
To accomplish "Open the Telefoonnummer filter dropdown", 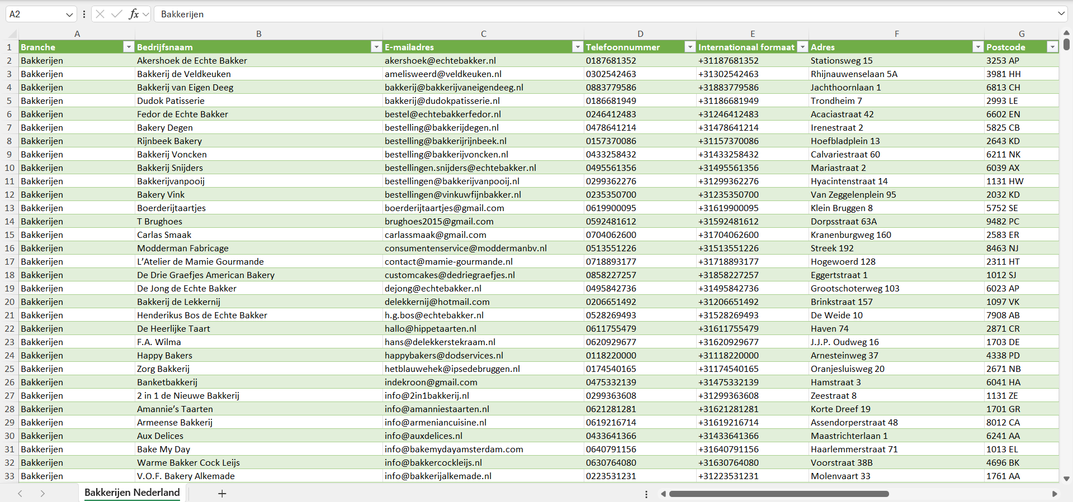I will click(x=690, y=47).
